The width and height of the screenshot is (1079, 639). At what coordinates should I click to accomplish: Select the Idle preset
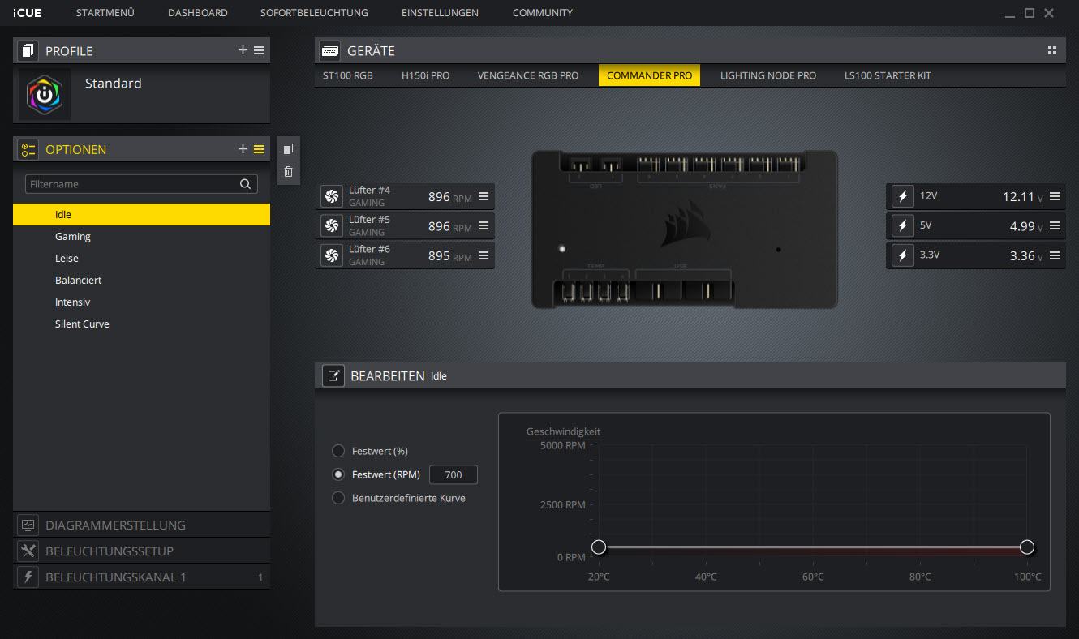[x=141, y=214]
